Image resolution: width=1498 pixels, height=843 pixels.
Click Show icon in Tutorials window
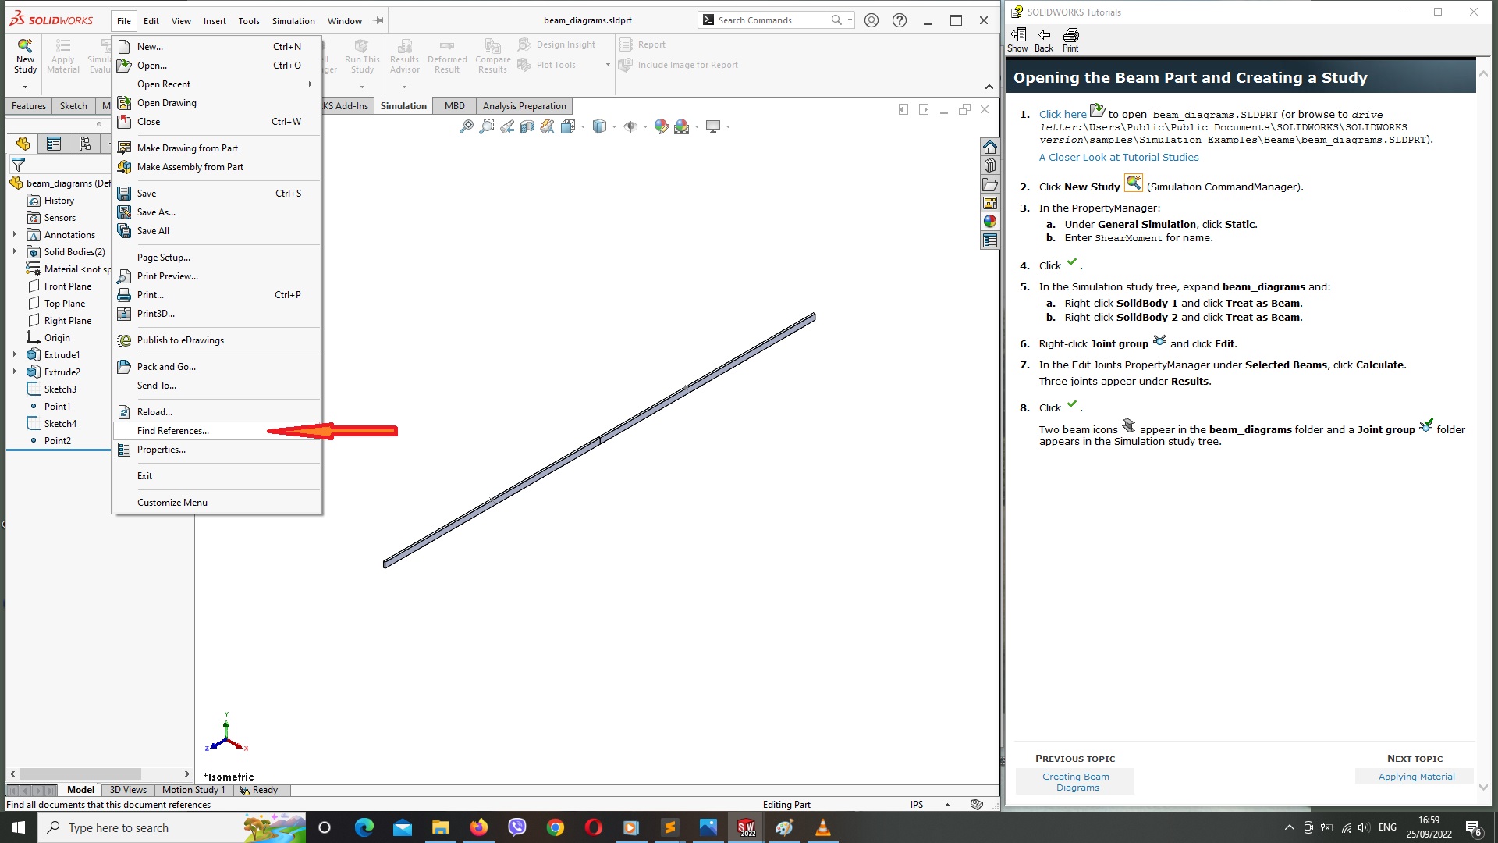[1018, 40]
